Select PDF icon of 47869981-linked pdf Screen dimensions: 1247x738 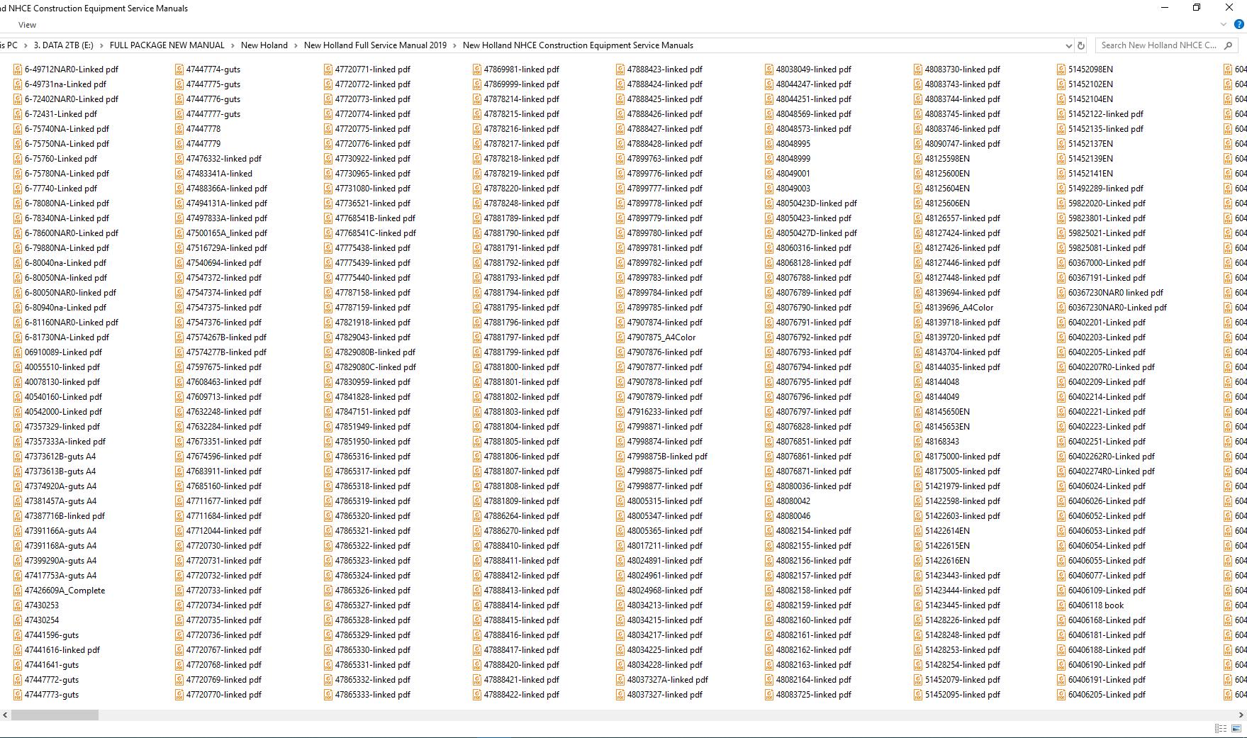477,69
